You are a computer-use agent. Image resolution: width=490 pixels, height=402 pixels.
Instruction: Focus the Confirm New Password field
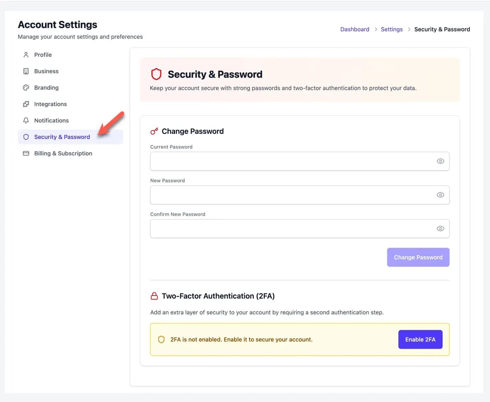[x=300, y=229]
